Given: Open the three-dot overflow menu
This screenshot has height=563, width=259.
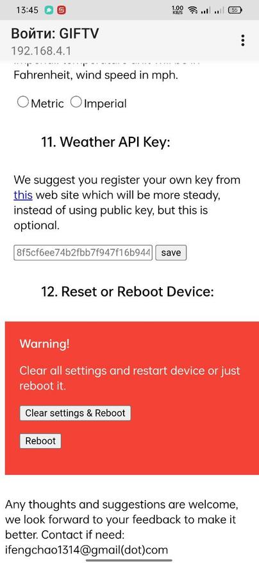Looking at the screenshot, I should pyautogui.click(x=243, y=40).
